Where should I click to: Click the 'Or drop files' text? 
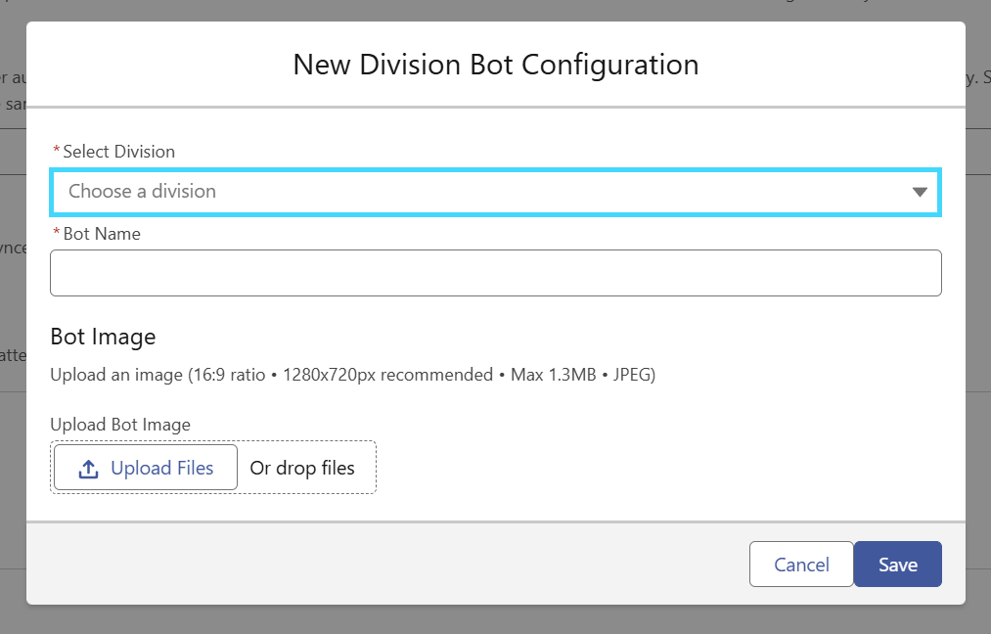pyautogui.click(x=302, y=469)
